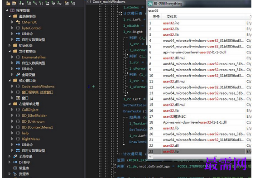The height and width of the screenshot is (178, 255).
Task: Expand the byteControl node
Action: click(12, 28)
